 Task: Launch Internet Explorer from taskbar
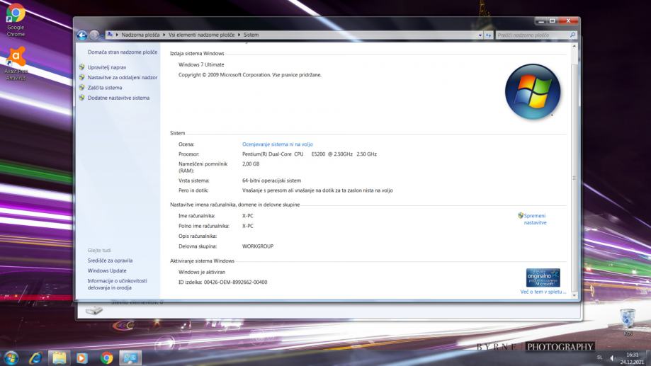[x=35, y=358]
